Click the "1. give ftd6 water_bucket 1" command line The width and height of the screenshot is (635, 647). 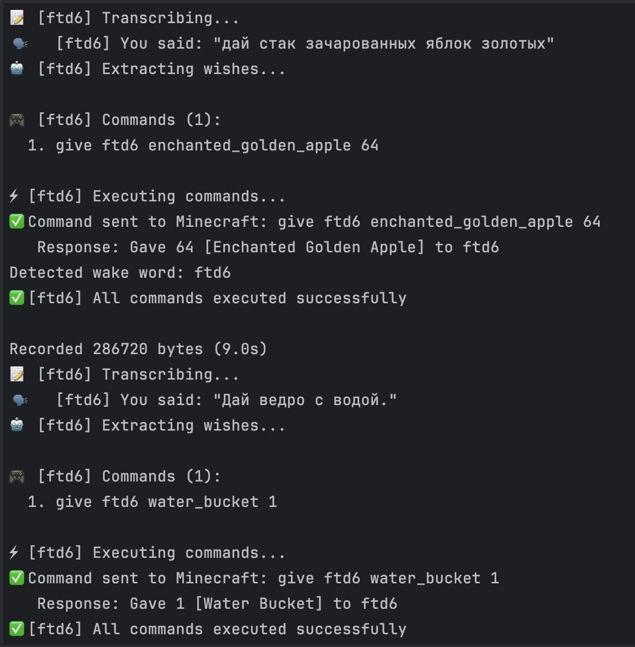152,502
